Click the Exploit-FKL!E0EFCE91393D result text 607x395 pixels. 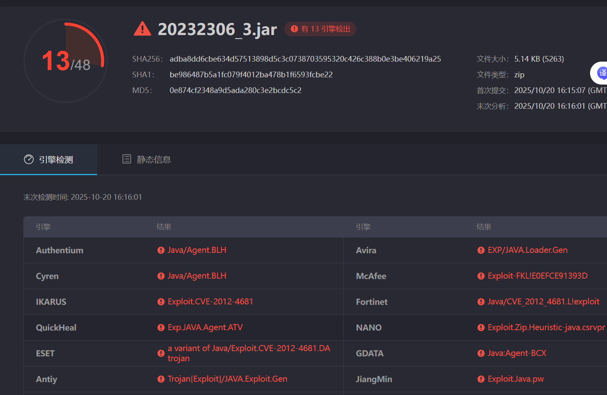538,276
